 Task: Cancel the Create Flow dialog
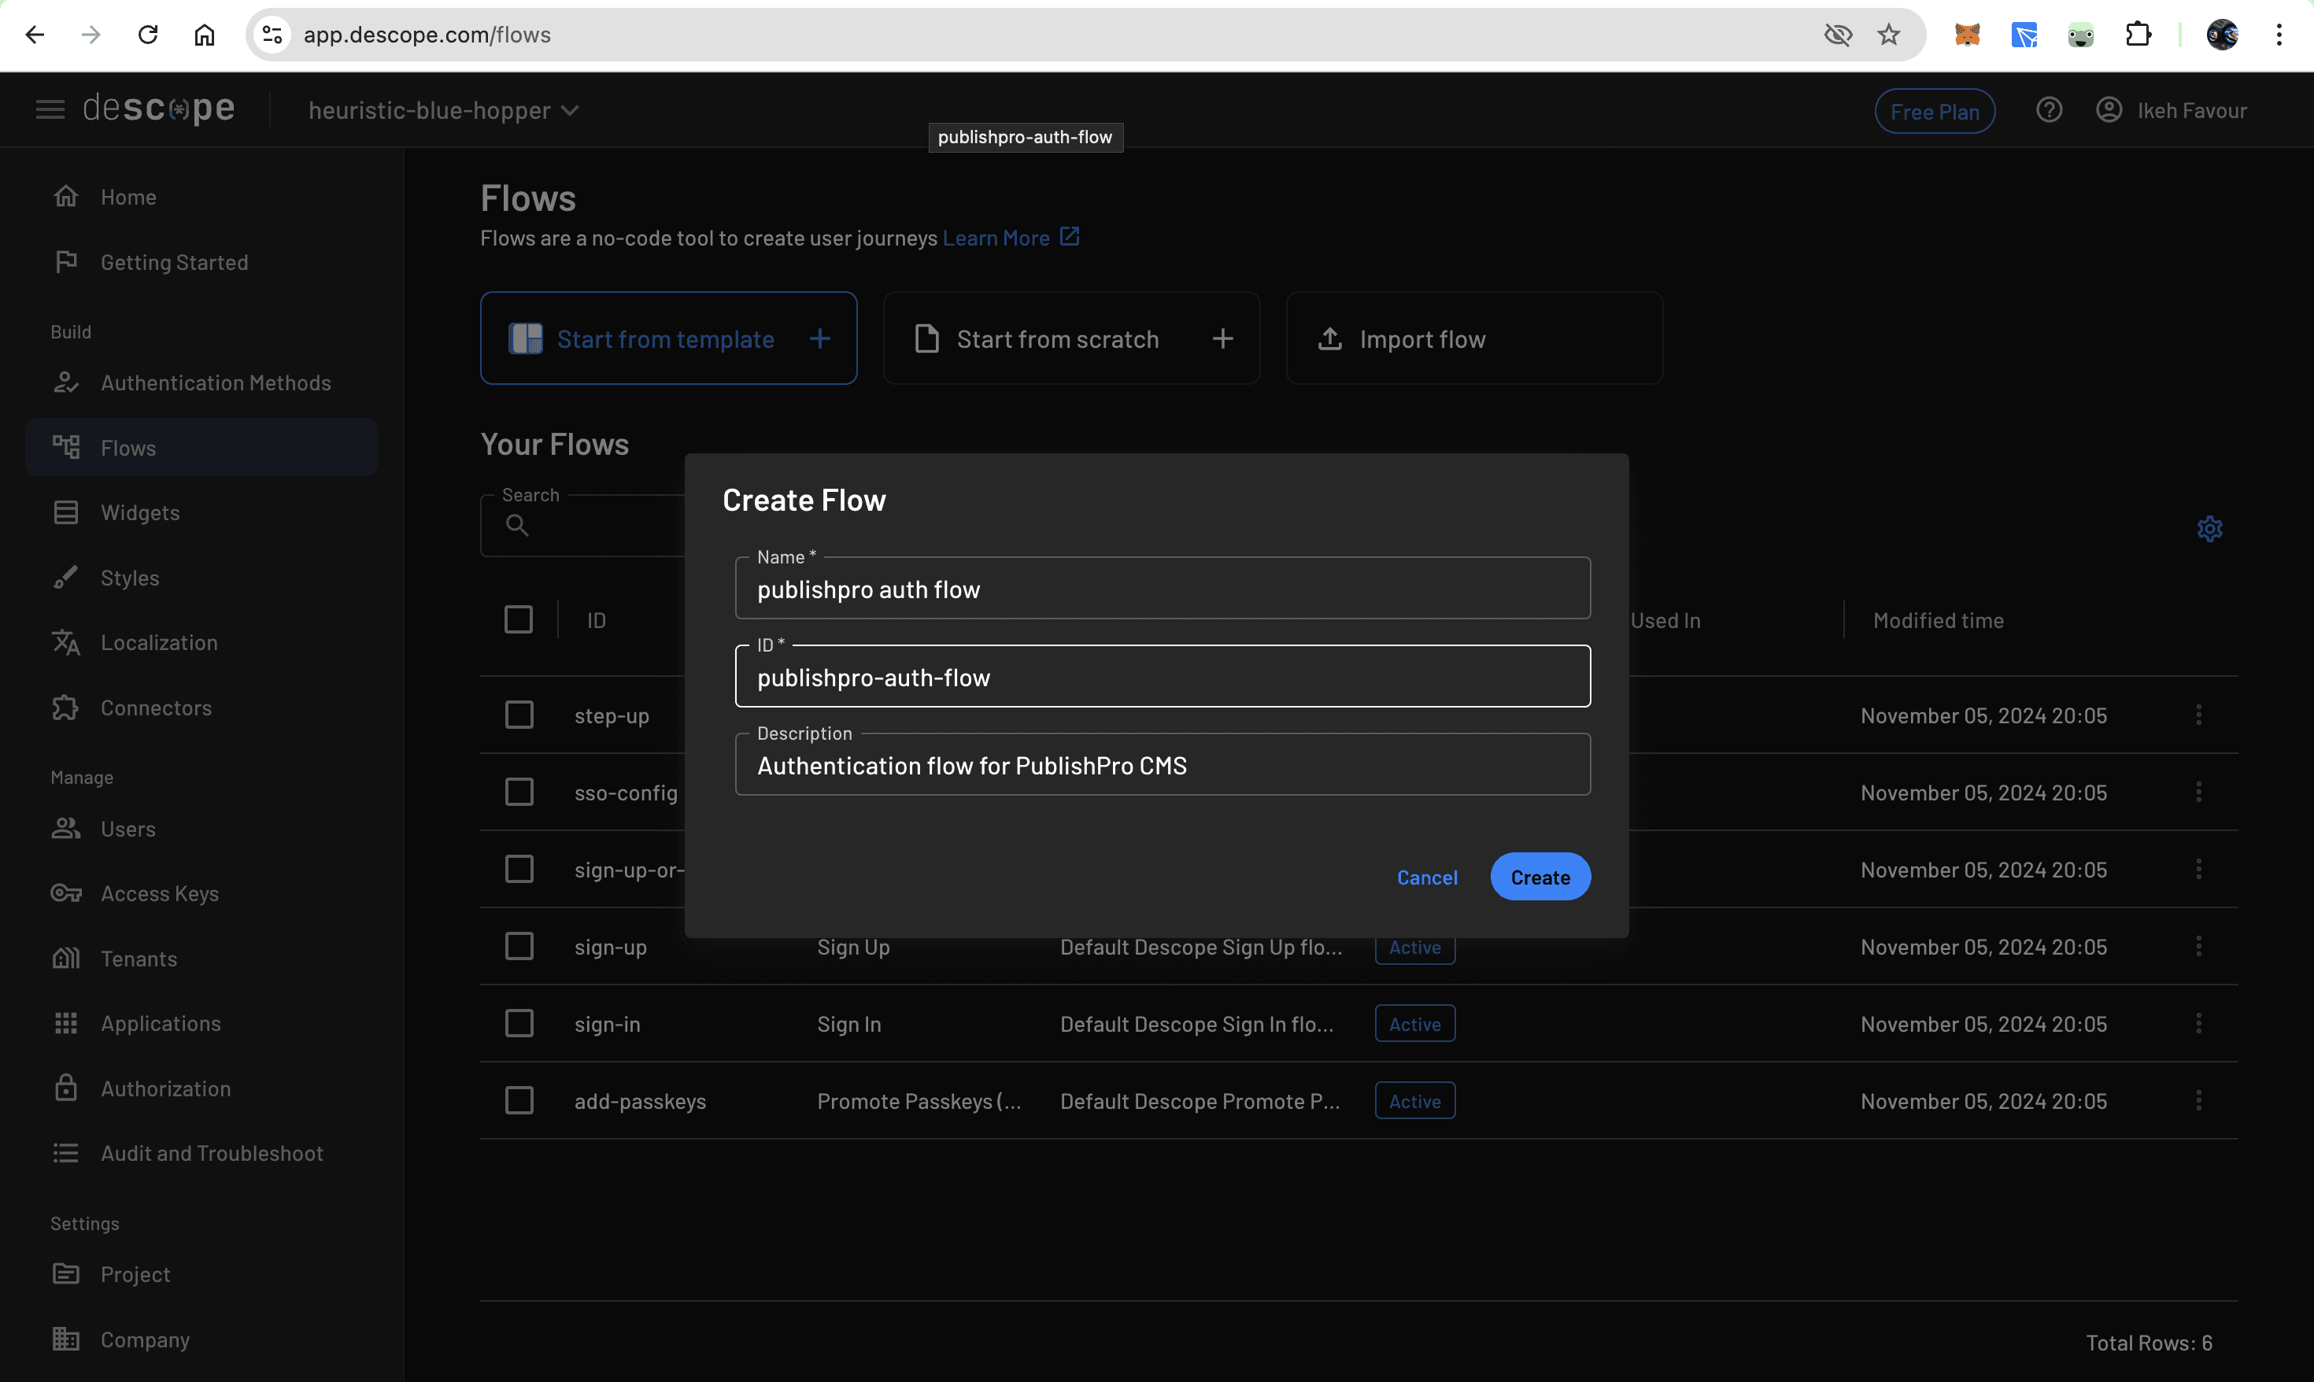pos(1427,878)
